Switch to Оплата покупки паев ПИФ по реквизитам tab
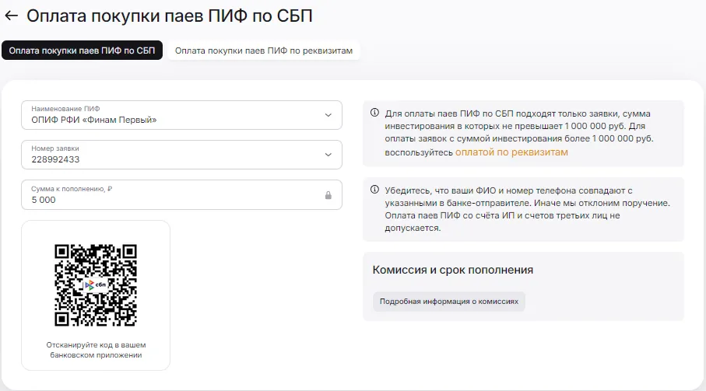The image size is (706, 391). 263,51
